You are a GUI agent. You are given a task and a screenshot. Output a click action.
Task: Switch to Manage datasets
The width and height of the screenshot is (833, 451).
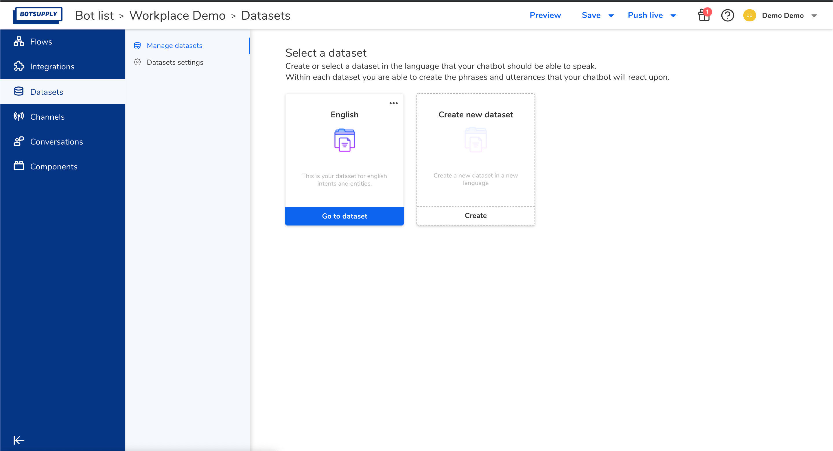175,46
